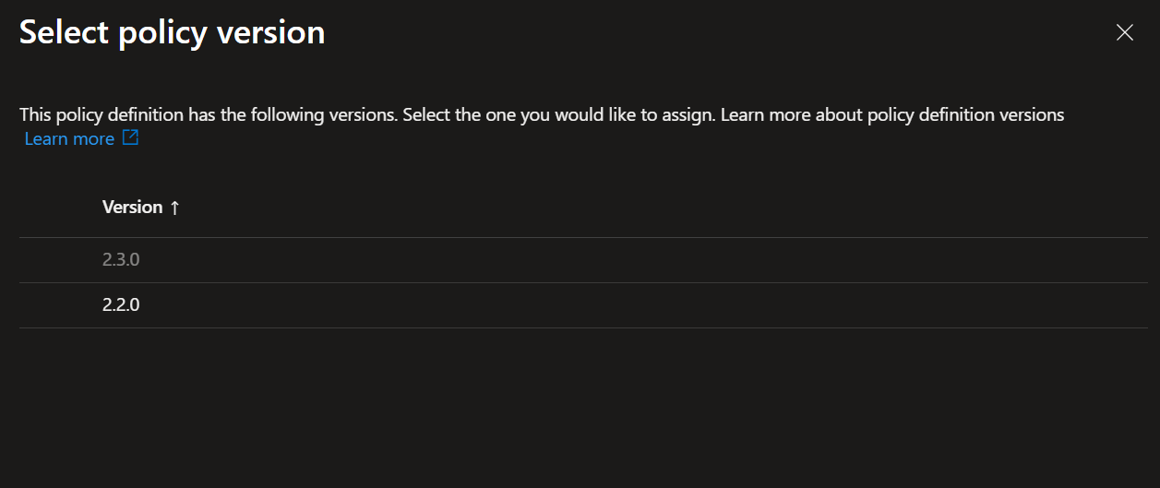This screenshot has width=1160, height=488.
Task: Click the Version header label text
Action: 132,208
